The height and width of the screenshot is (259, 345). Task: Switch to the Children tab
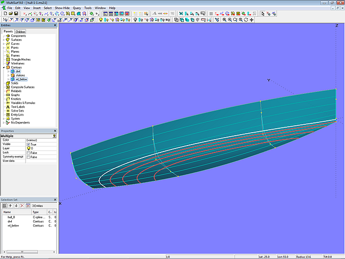[x=20, y=32]
